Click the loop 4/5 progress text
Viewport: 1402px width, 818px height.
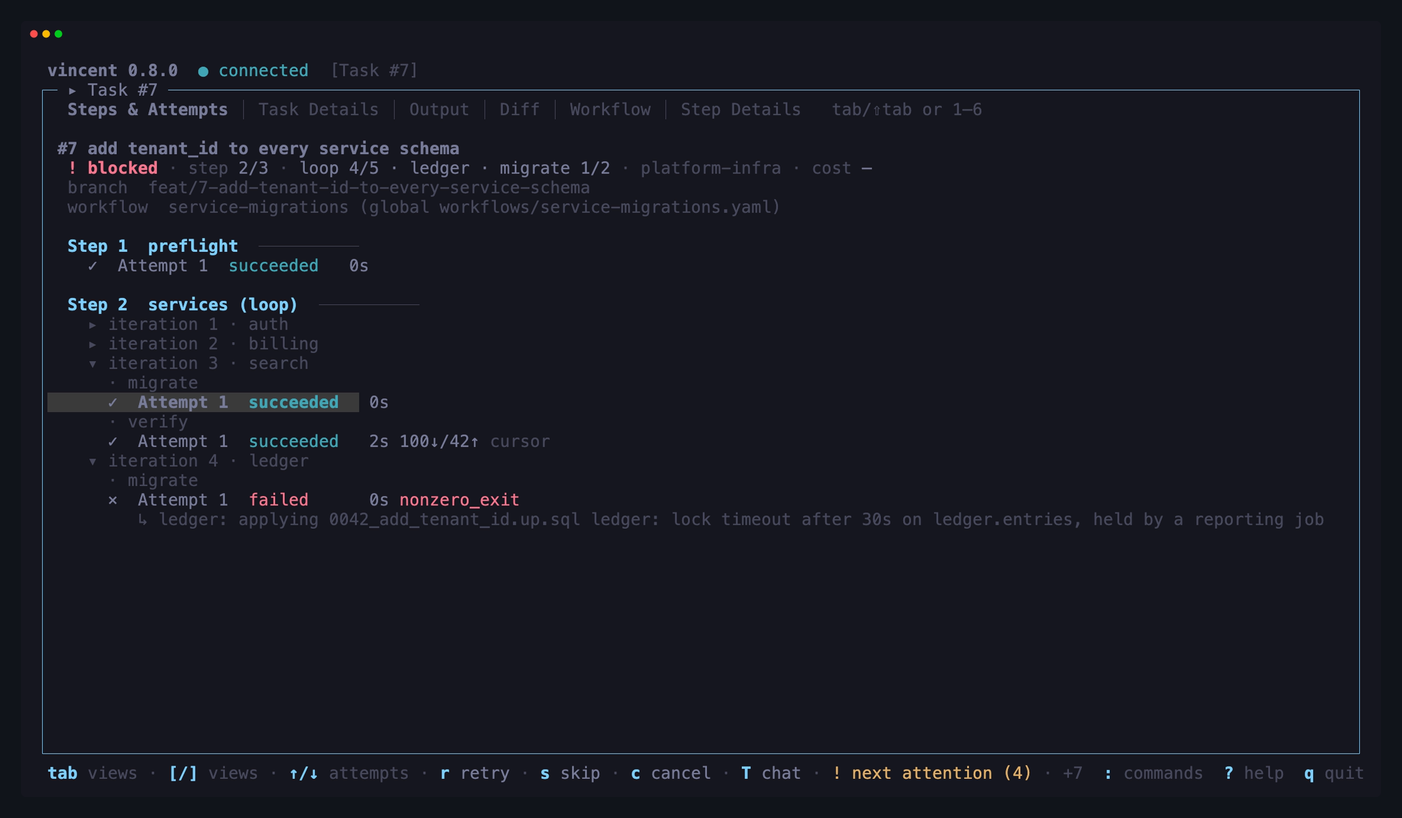coord(339,168)
